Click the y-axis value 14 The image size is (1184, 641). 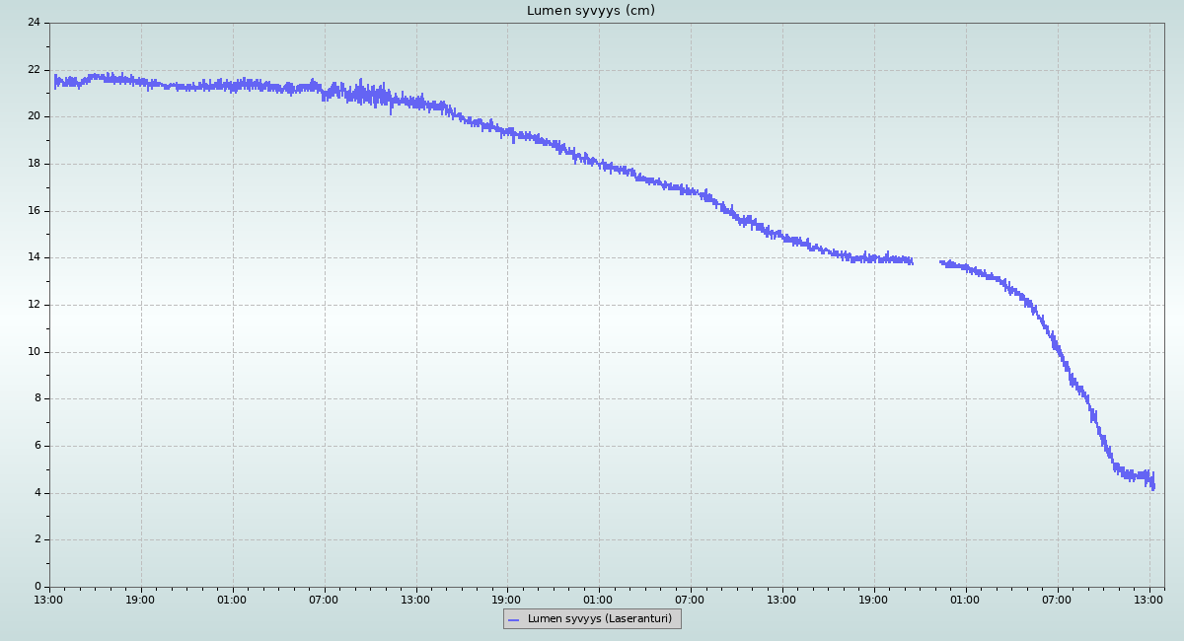pos(35,257)
